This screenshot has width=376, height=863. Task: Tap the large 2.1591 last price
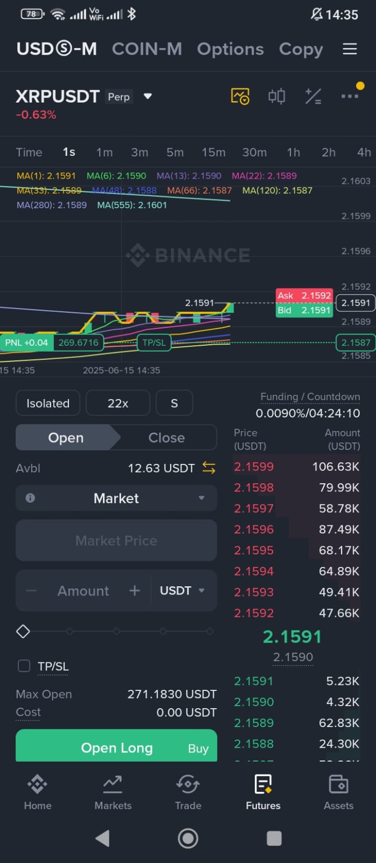(x=292, y=636)
